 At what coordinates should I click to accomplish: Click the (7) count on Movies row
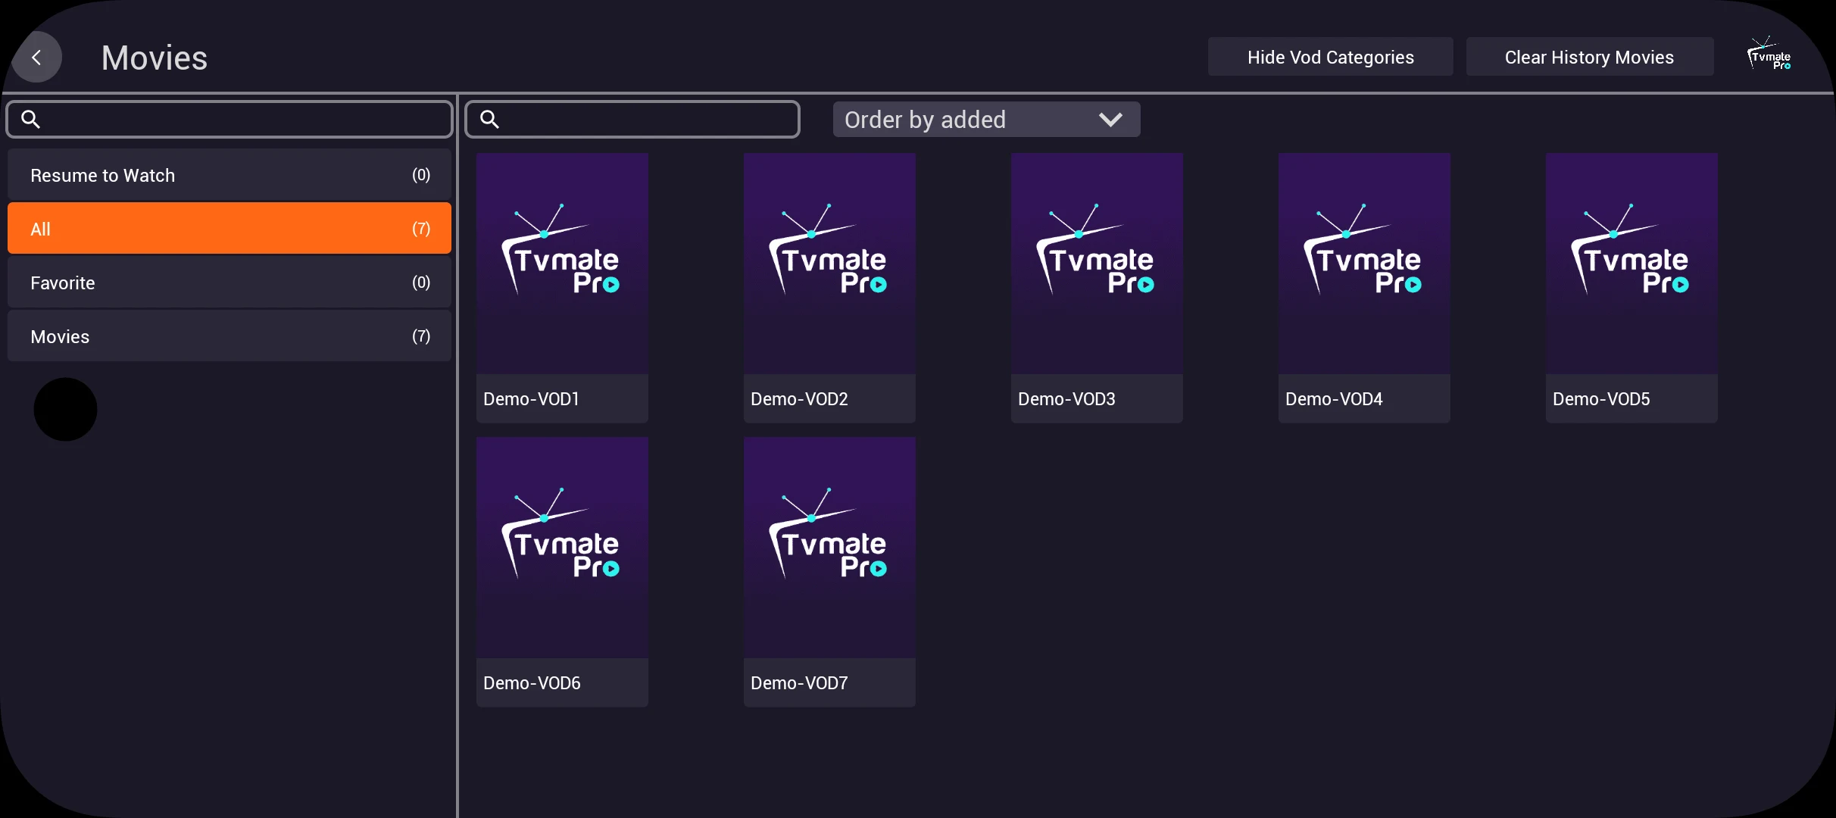[421, 336]
